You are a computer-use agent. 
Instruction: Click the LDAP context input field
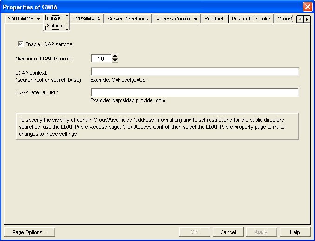click(x=195, y=72)
